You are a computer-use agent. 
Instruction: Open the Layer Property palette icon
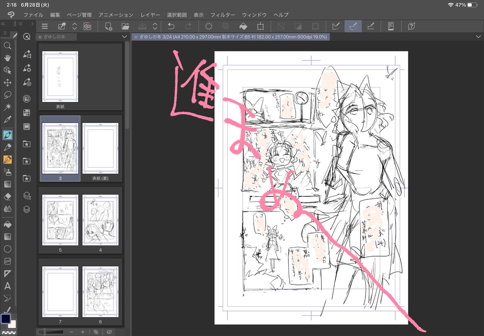click(x=27, y=195)
